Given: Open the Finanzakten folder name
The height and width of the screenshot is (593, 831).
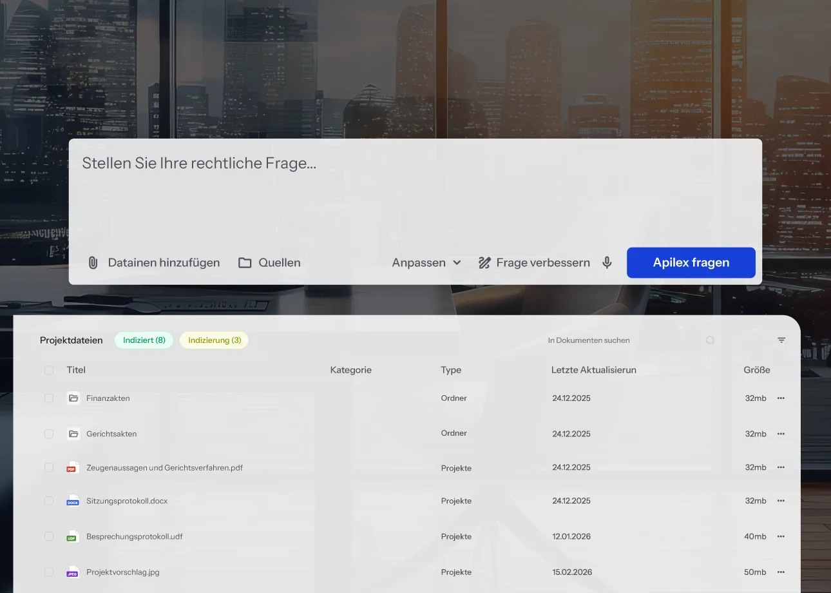Looking at the screenshot, I should point(108,398).
